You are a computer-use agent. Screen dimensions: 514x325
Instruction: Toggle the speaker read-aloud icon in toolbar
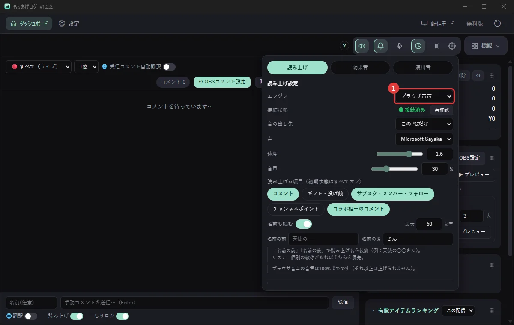coord(362,46)
